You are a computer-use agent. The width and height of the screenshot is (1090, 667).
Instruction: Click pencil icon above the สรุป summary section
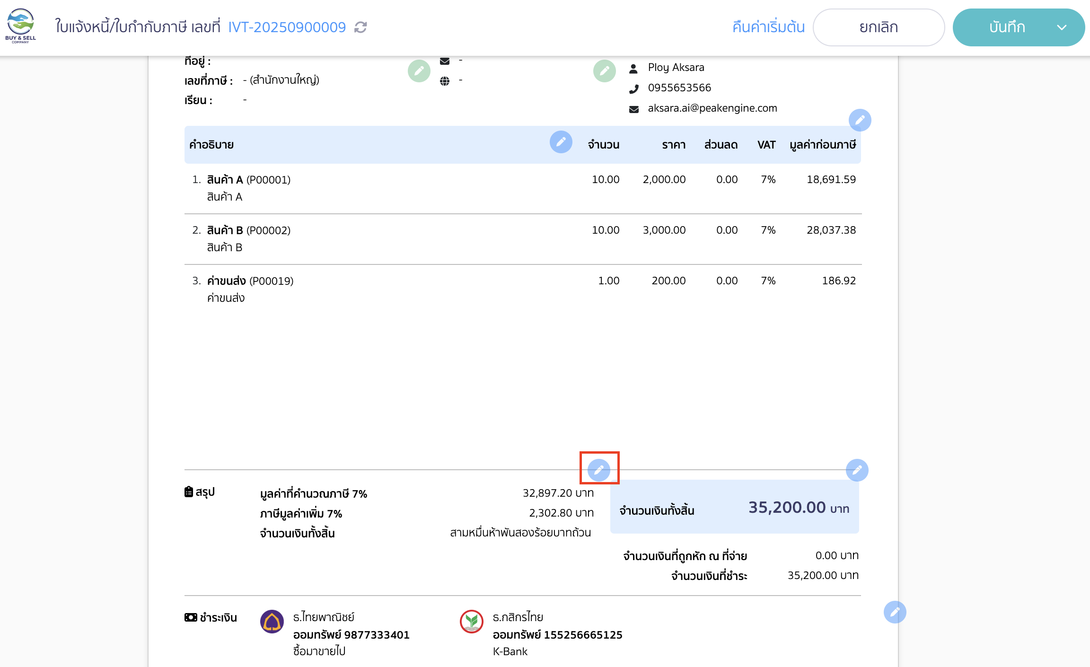coord(599,470)
